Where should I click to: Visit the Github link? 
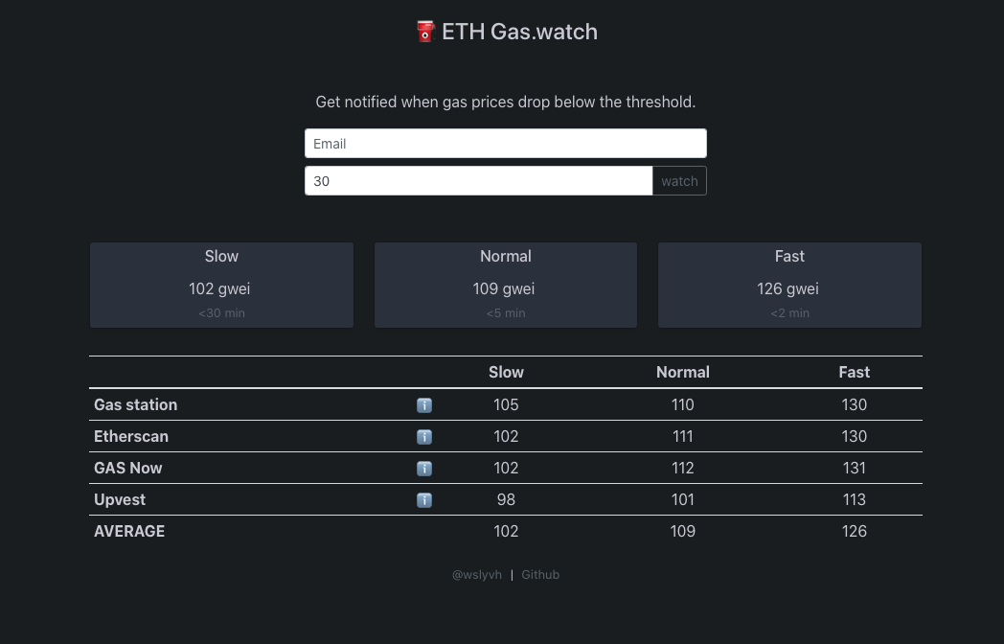click(x=540, y=574)
